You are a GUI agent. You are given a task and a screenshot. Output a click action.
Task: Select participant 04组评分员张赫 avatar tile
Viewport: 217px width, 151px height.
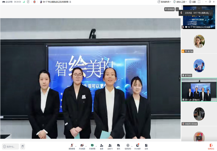(199, 114)
